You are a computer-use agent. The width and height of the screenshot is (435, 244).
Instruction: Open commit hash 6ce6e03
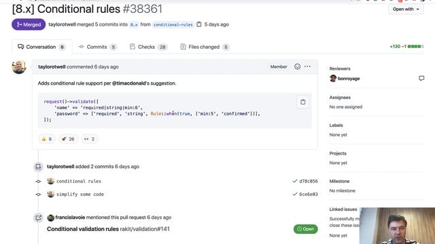click(x=309, y=195)
